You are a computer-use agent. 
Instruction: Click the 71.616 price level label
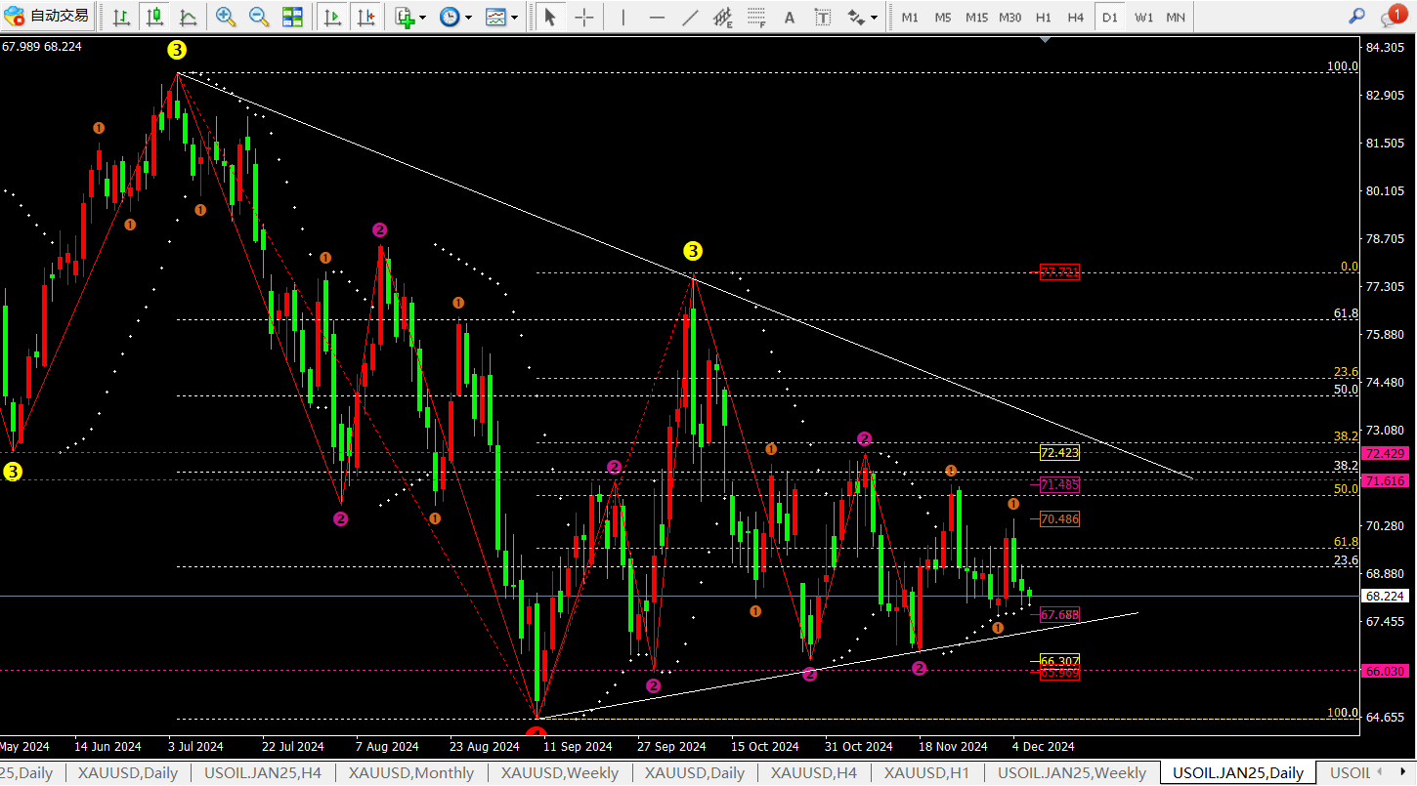pos(1386,481)
